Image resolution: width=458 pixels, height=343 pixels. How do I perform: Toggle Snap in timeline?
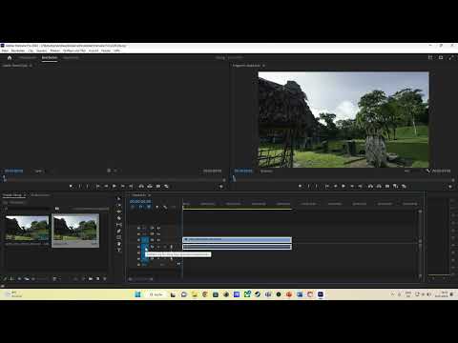tap(140, 207)
